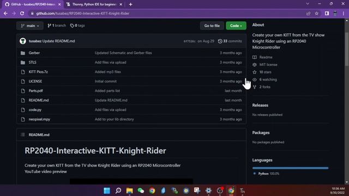
Task: Go back in browser history
Action: 5,14
